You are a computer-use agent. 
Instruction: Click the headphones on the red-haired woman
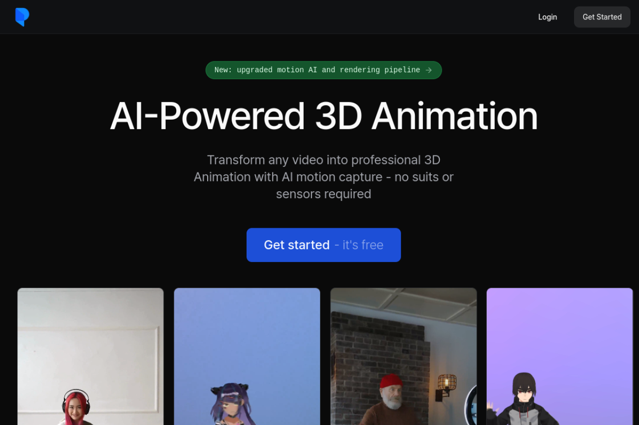76,399
